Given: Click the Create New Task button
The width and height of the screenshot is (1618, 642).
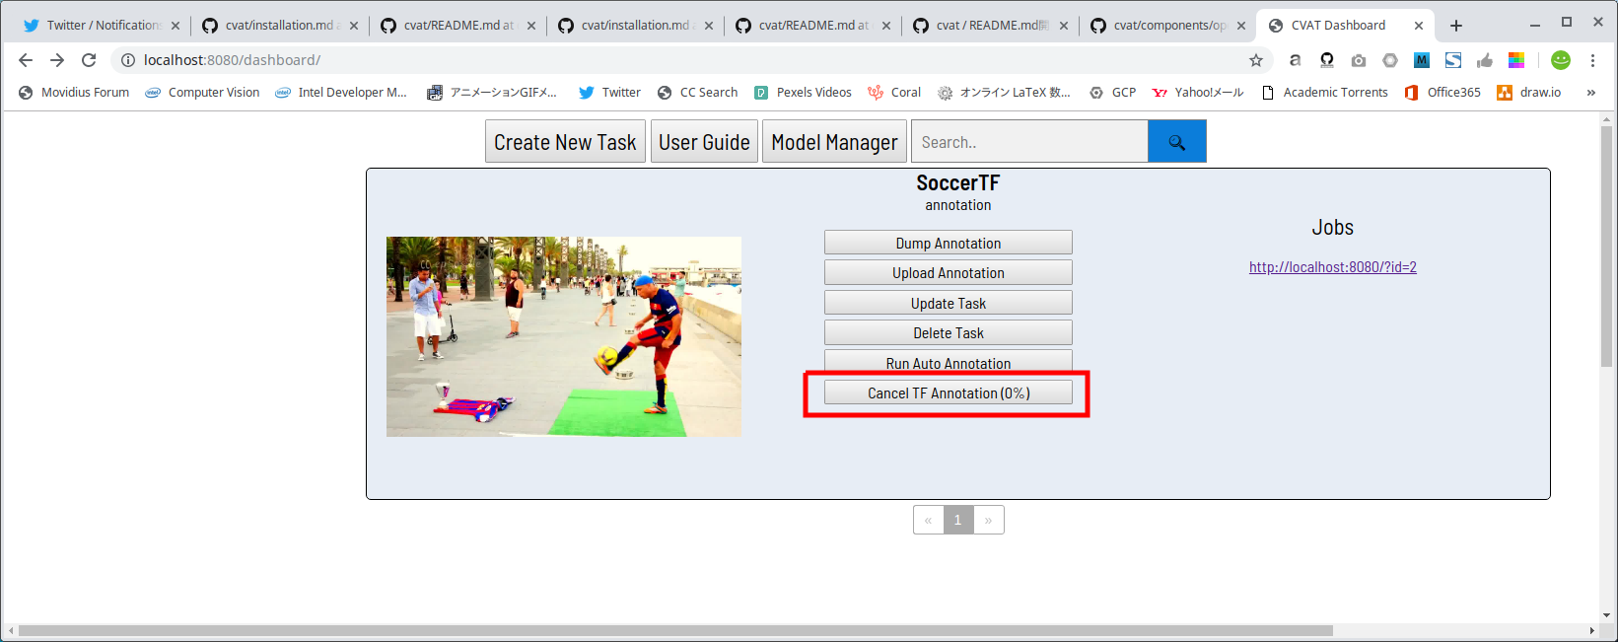Looking at the screenshot, I should click(565, 142).
